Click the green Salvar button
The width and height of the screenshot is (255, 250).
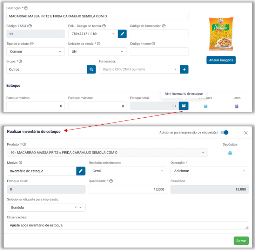pyautogui.click(x=241, y=241)
